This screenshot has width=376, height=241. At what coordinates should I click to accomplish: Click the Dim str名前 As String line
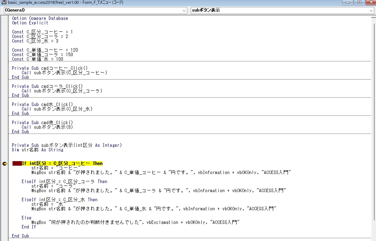coord(38,150)
